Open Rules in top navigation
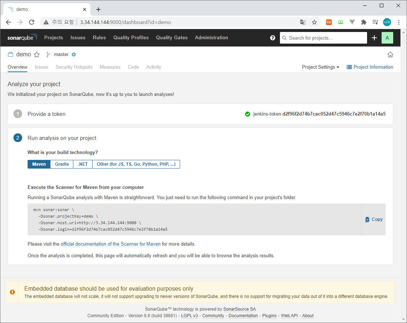 [x=99, y=38]
